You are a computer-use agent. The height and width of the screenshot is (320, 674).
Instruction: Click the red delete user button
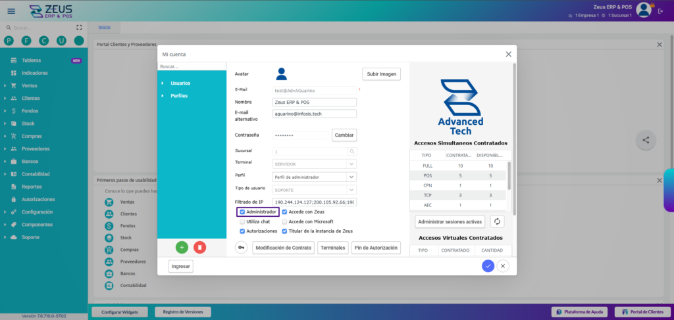pyautogui.click(x=200, y=247)
